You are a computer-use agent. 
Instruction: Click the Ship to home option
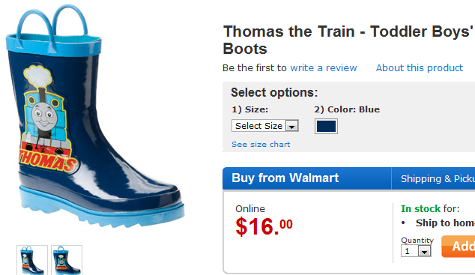(x=445, y=223)
